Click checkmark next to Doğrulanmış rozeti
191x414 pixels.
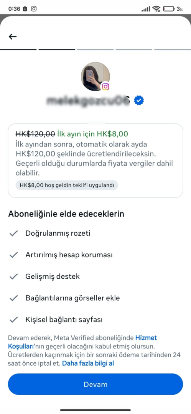(13, 233)
